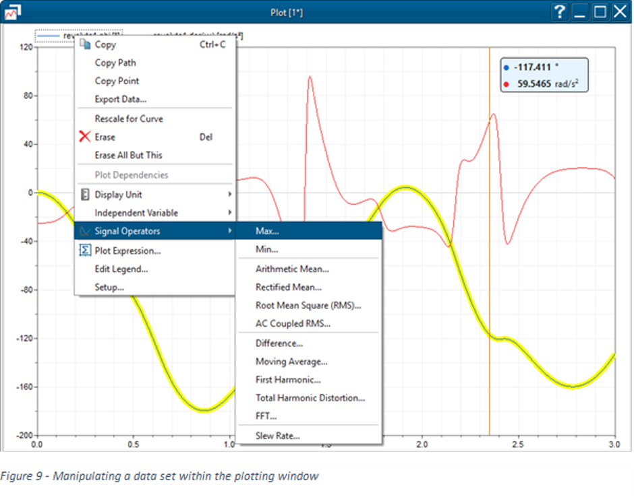Viewport: 634px width, 499px height.
Task: Open the help question mark button
Action: pyautogui.click(x=560, y=11)
